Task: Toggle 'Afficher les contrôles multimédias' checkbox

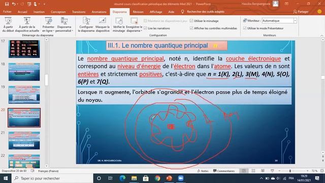Action: 191,28
